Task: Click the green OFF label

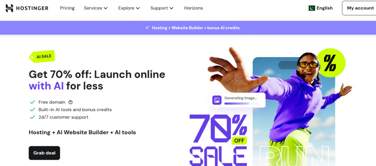Action: click(239, 141)
